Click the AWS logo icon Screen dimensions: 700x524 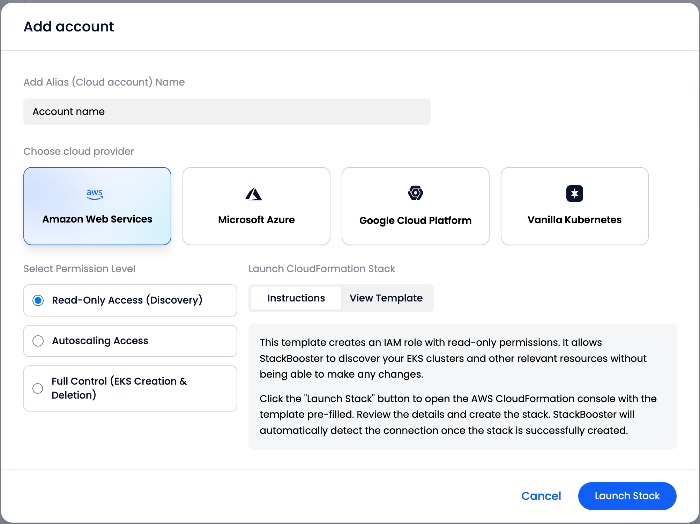click(x=95, y=194)
